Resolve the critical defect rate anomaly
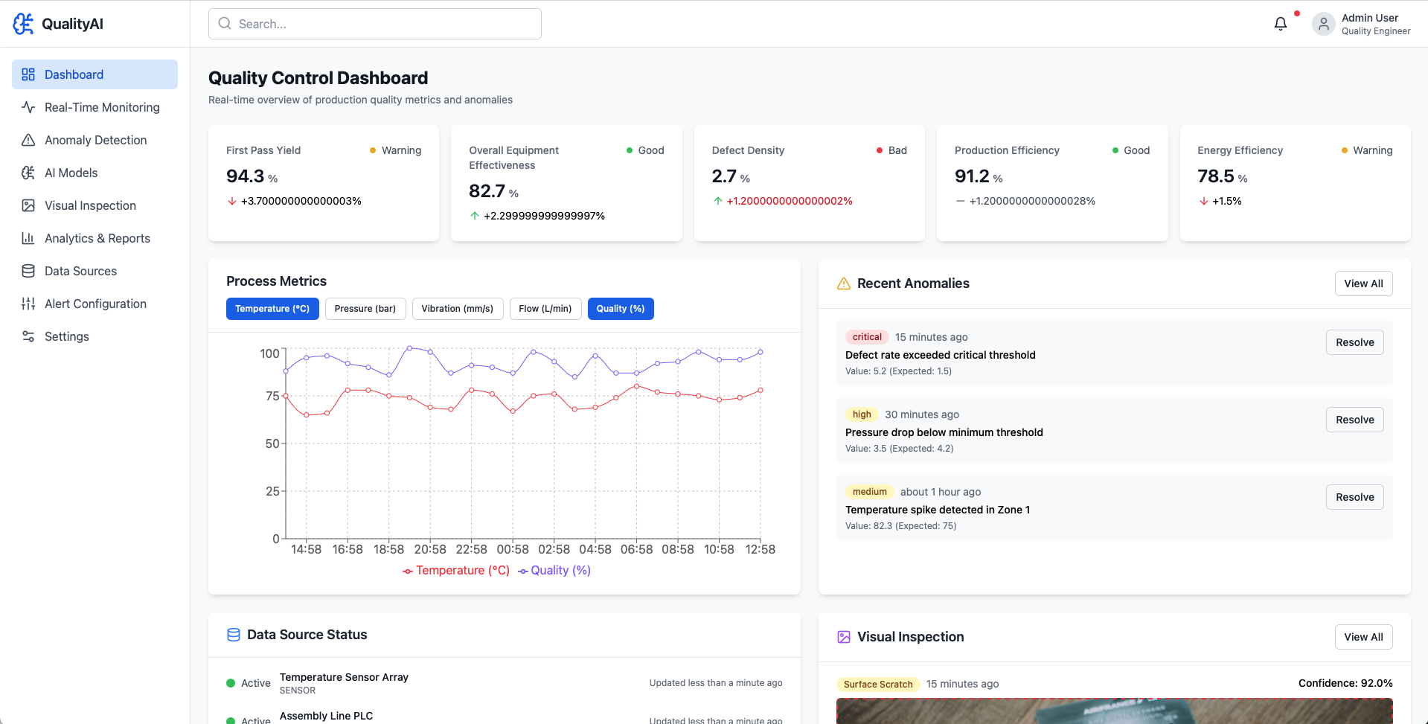This screenshot has width=1428, height=724. pyautogui.click(x=1354, y=342)
